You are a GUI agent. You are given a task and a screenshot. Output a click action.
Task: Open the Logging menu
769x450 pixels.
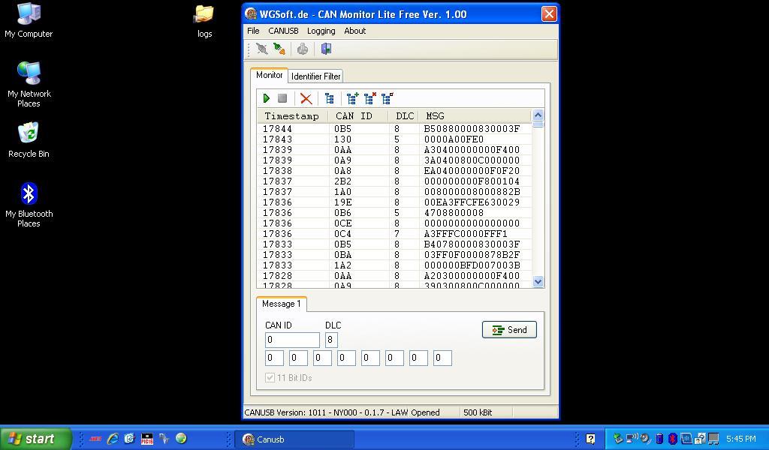[x=321, y=31]
